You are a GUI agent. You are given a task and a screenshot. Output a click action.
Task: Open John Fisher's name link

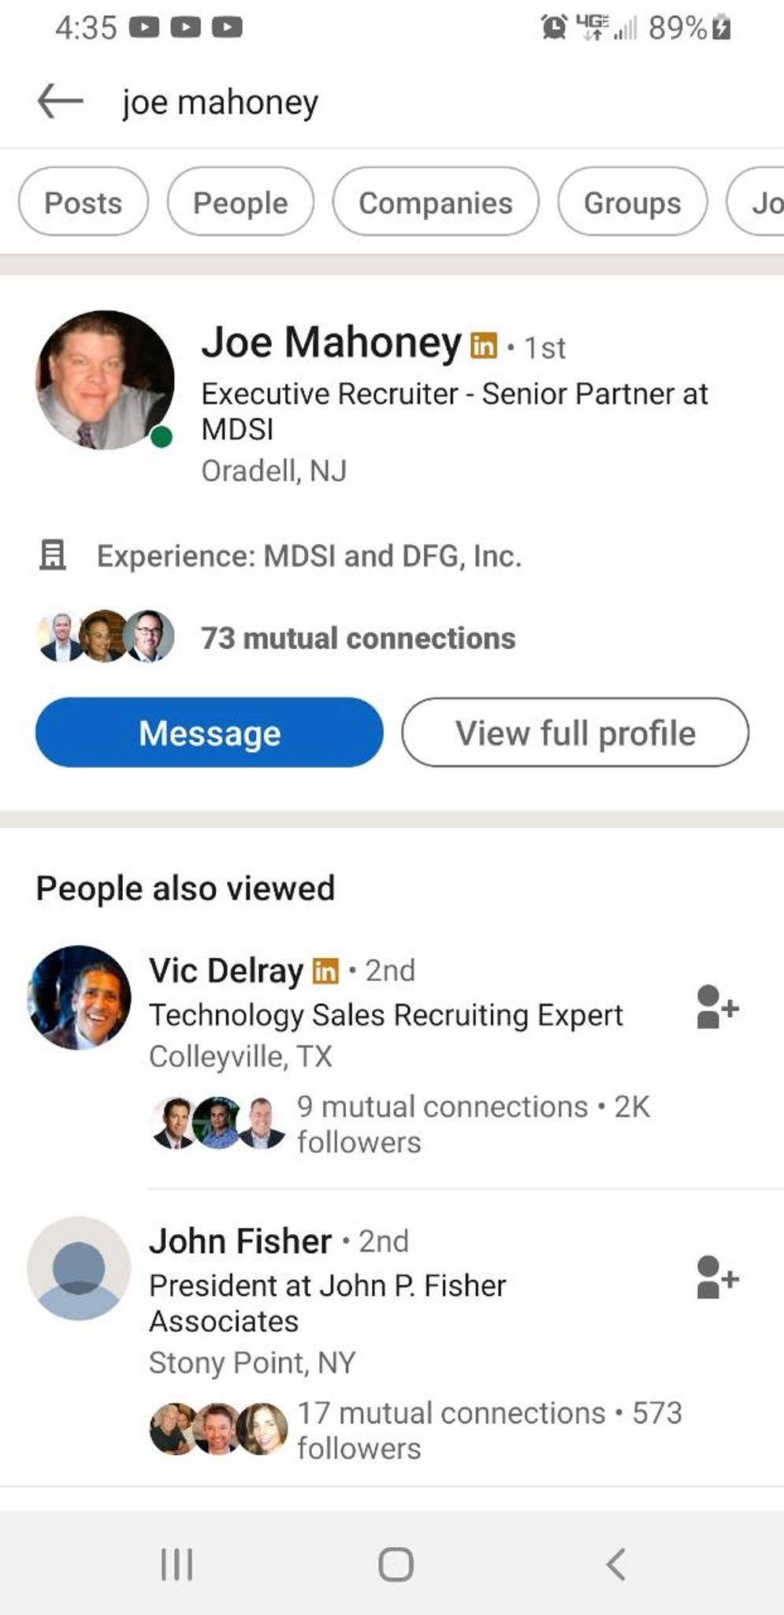[240, 1241]
